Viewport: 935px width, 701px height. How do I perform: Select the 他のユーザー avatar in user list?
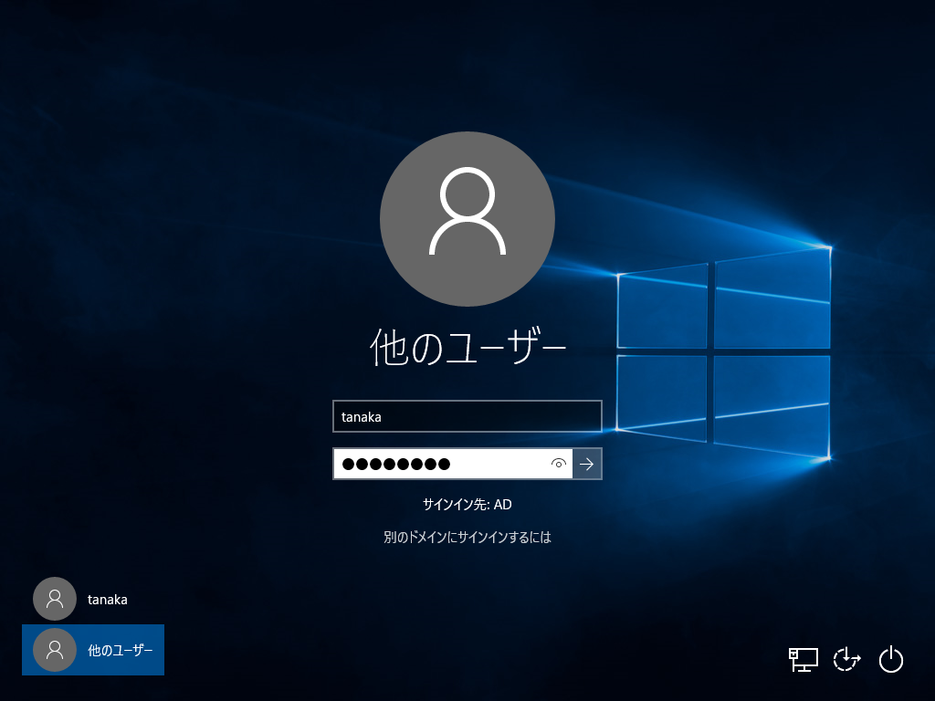(x=55, y=650)
